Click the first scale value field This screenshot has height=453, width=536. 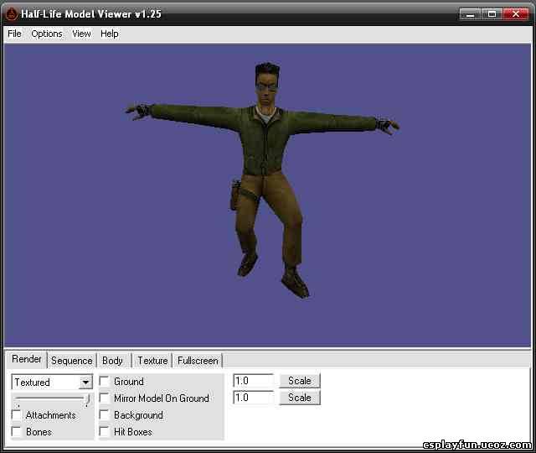253,381
